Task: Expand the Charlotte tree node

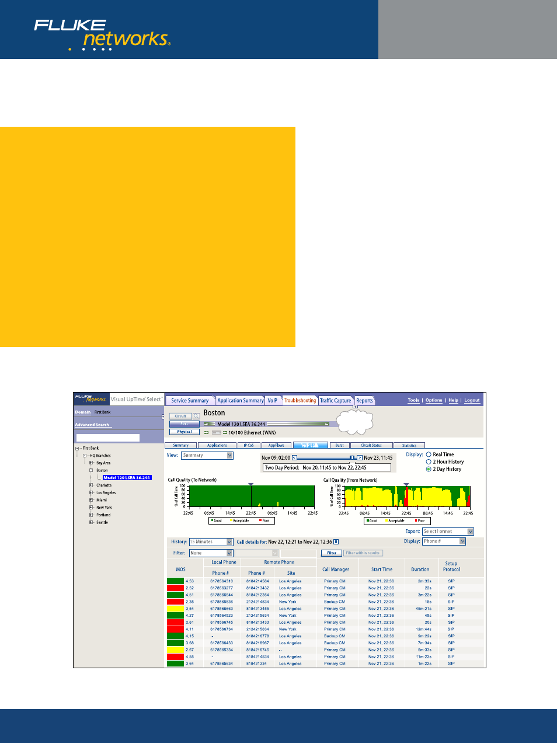Action: (x=91, y=485)
